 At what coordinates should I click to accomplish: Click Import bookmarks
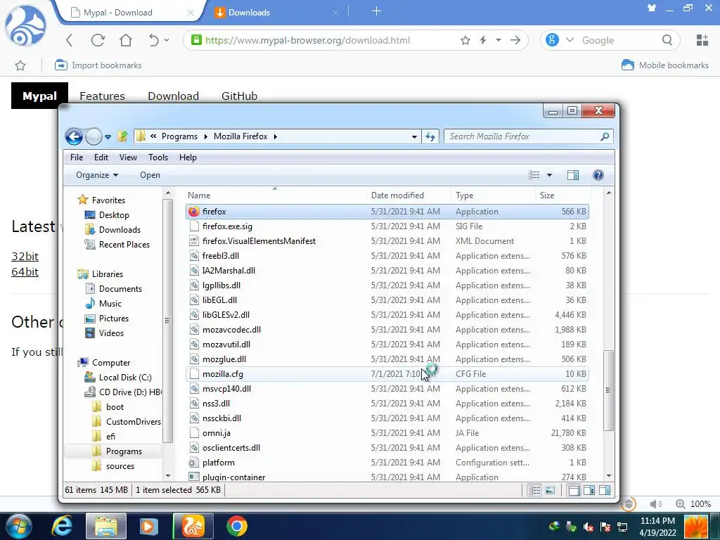pyautogui.click(x=98, y=65)
